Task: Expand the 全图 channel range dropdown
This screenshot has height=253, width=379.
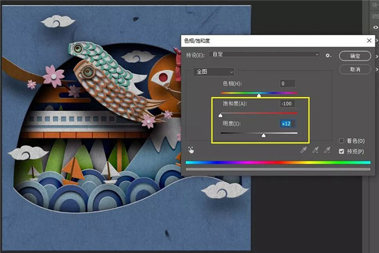Action: [214, 72]
